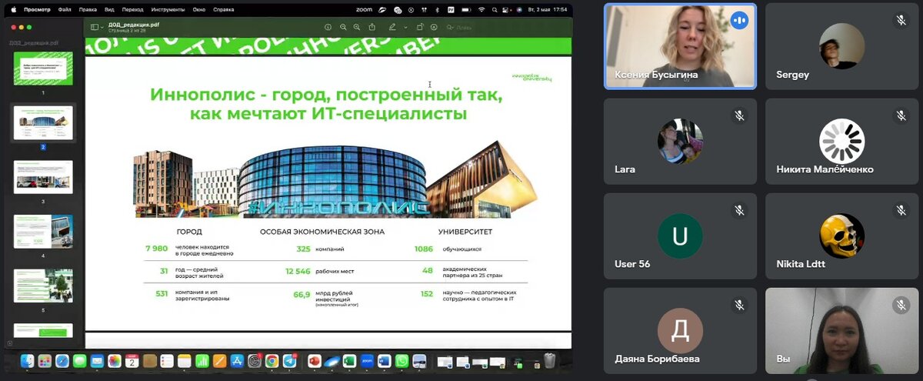The image size is (923, 381).
Task: Open Photos from the Dock
Action: [x=115, y=360]
